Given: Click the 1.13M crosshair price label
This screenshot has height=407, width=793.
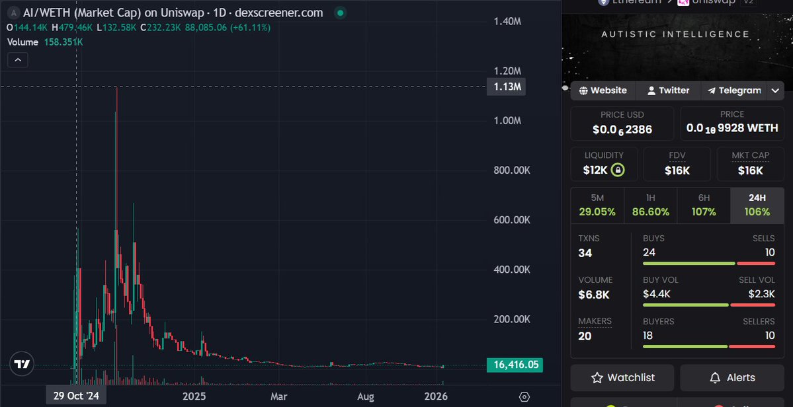Looking at the screenshot, I should [x=506, y=87].
